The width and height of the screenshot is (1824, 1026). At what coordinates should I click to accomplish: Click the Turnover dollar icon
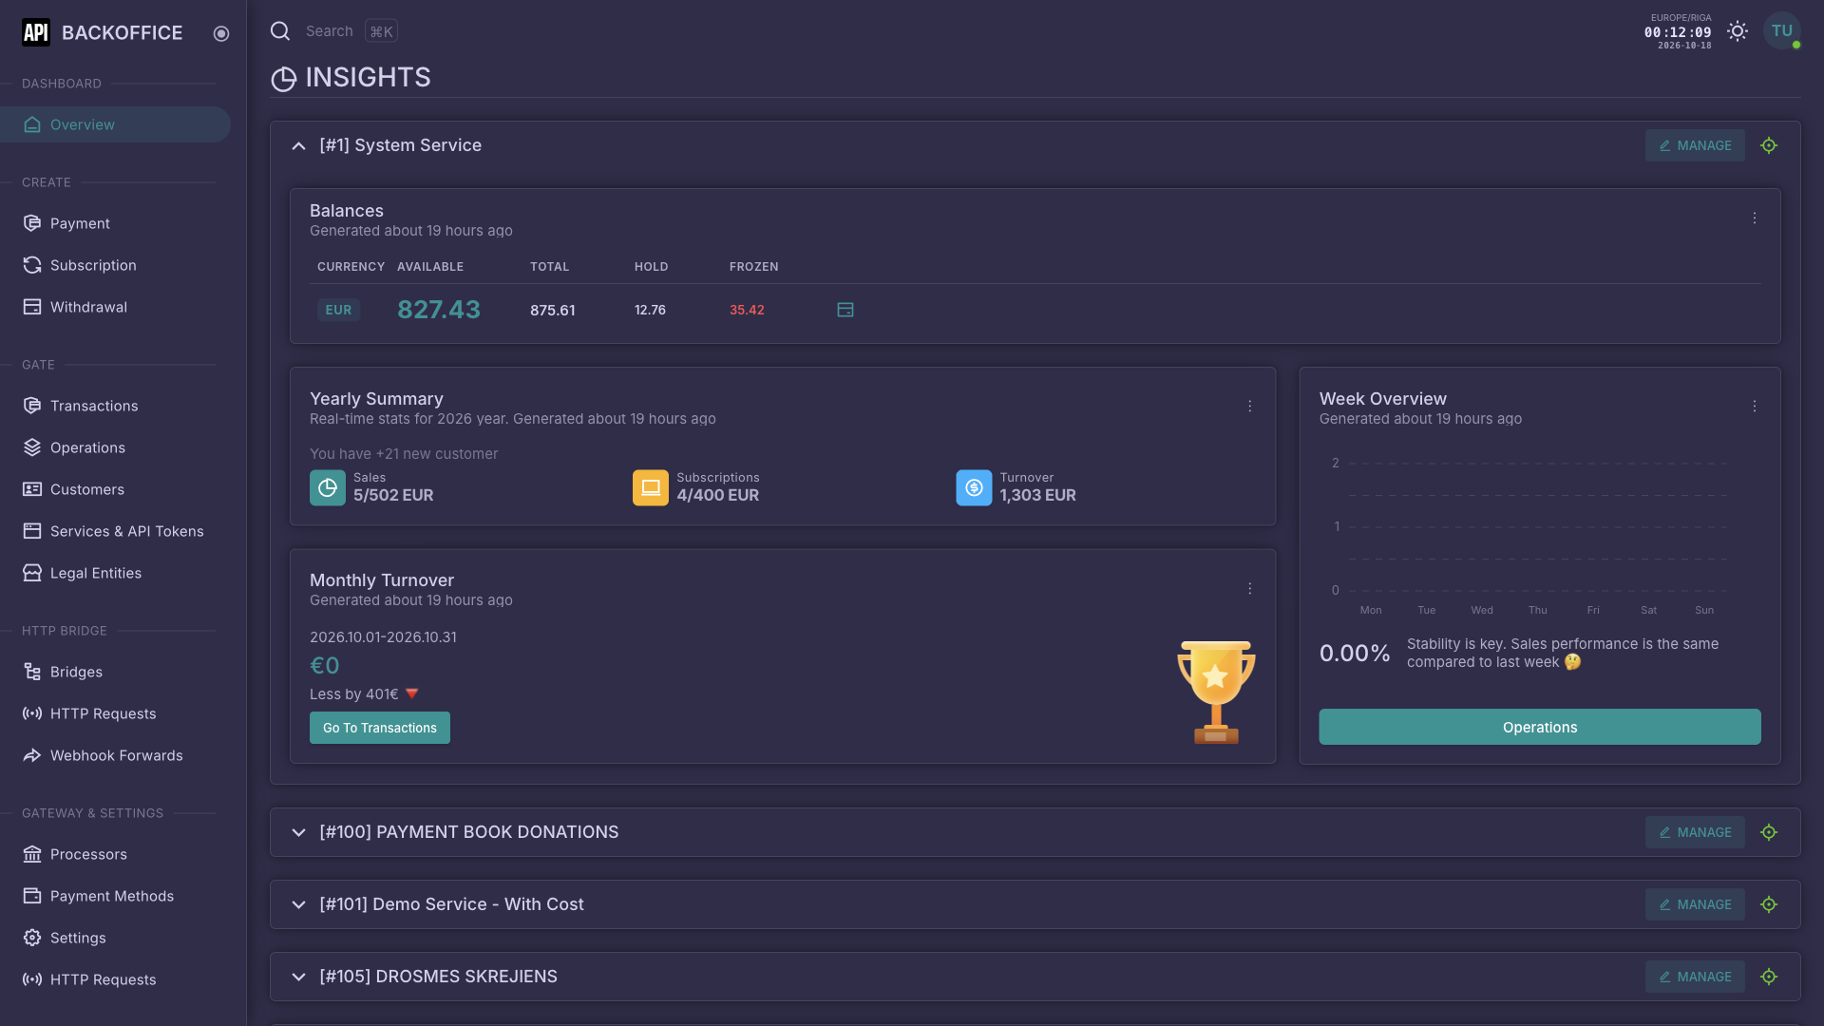click(974, 487)
